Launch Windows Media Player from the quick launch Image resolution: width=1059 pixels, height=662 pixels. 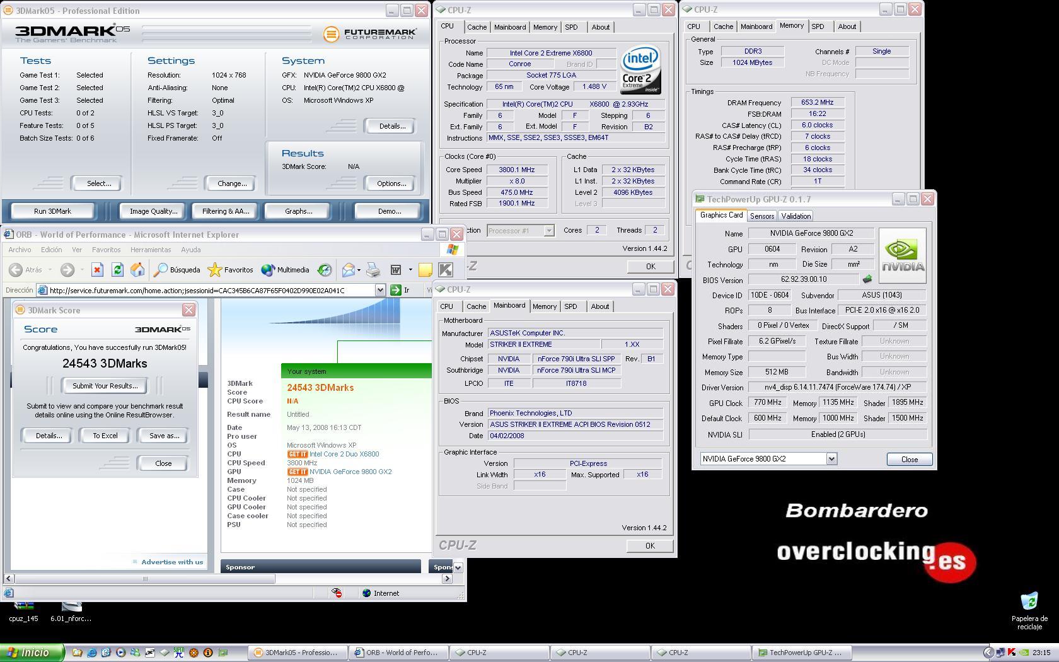point(120,653)
